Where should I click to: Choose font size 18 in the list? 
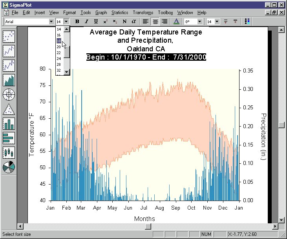(x=59, y=41)
